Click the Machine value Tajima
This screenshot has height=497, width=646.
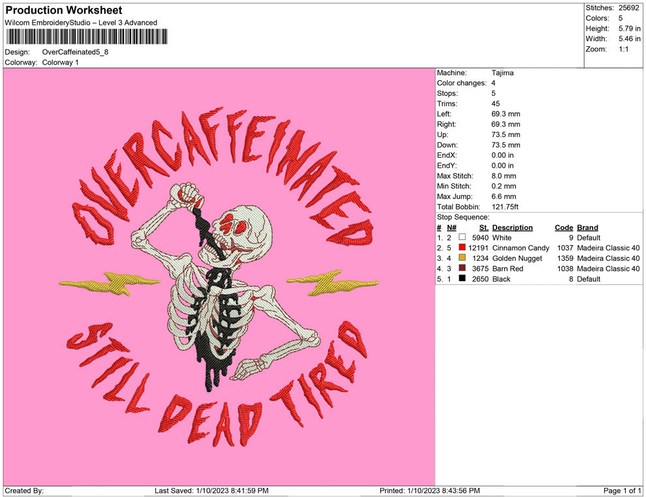point(502,72)
